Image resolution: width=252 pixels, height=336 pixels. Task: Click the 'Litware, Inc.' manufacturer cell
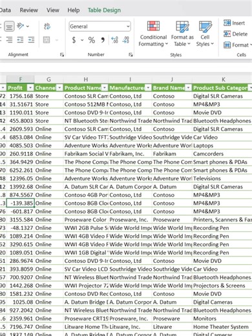[x=130, y=327]
